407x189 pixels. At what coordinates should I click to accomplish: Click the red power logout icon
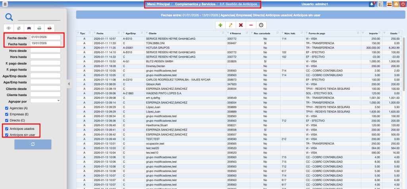point(402,4)
